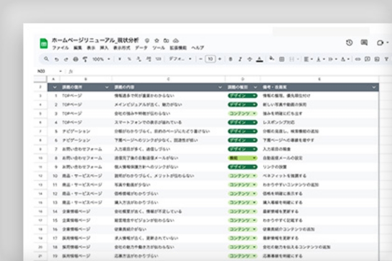This screenshot has height=261, width=392.
Task: Format as percent
Action: [x=129, y=59]
